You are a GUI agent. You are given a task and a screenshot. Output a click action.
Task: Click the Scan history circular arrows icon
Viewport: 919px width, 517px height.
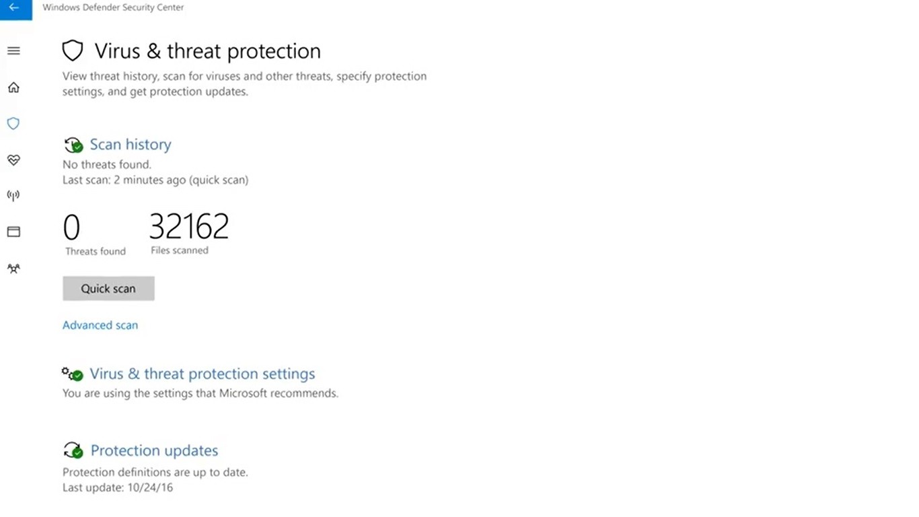pos(73,144)
